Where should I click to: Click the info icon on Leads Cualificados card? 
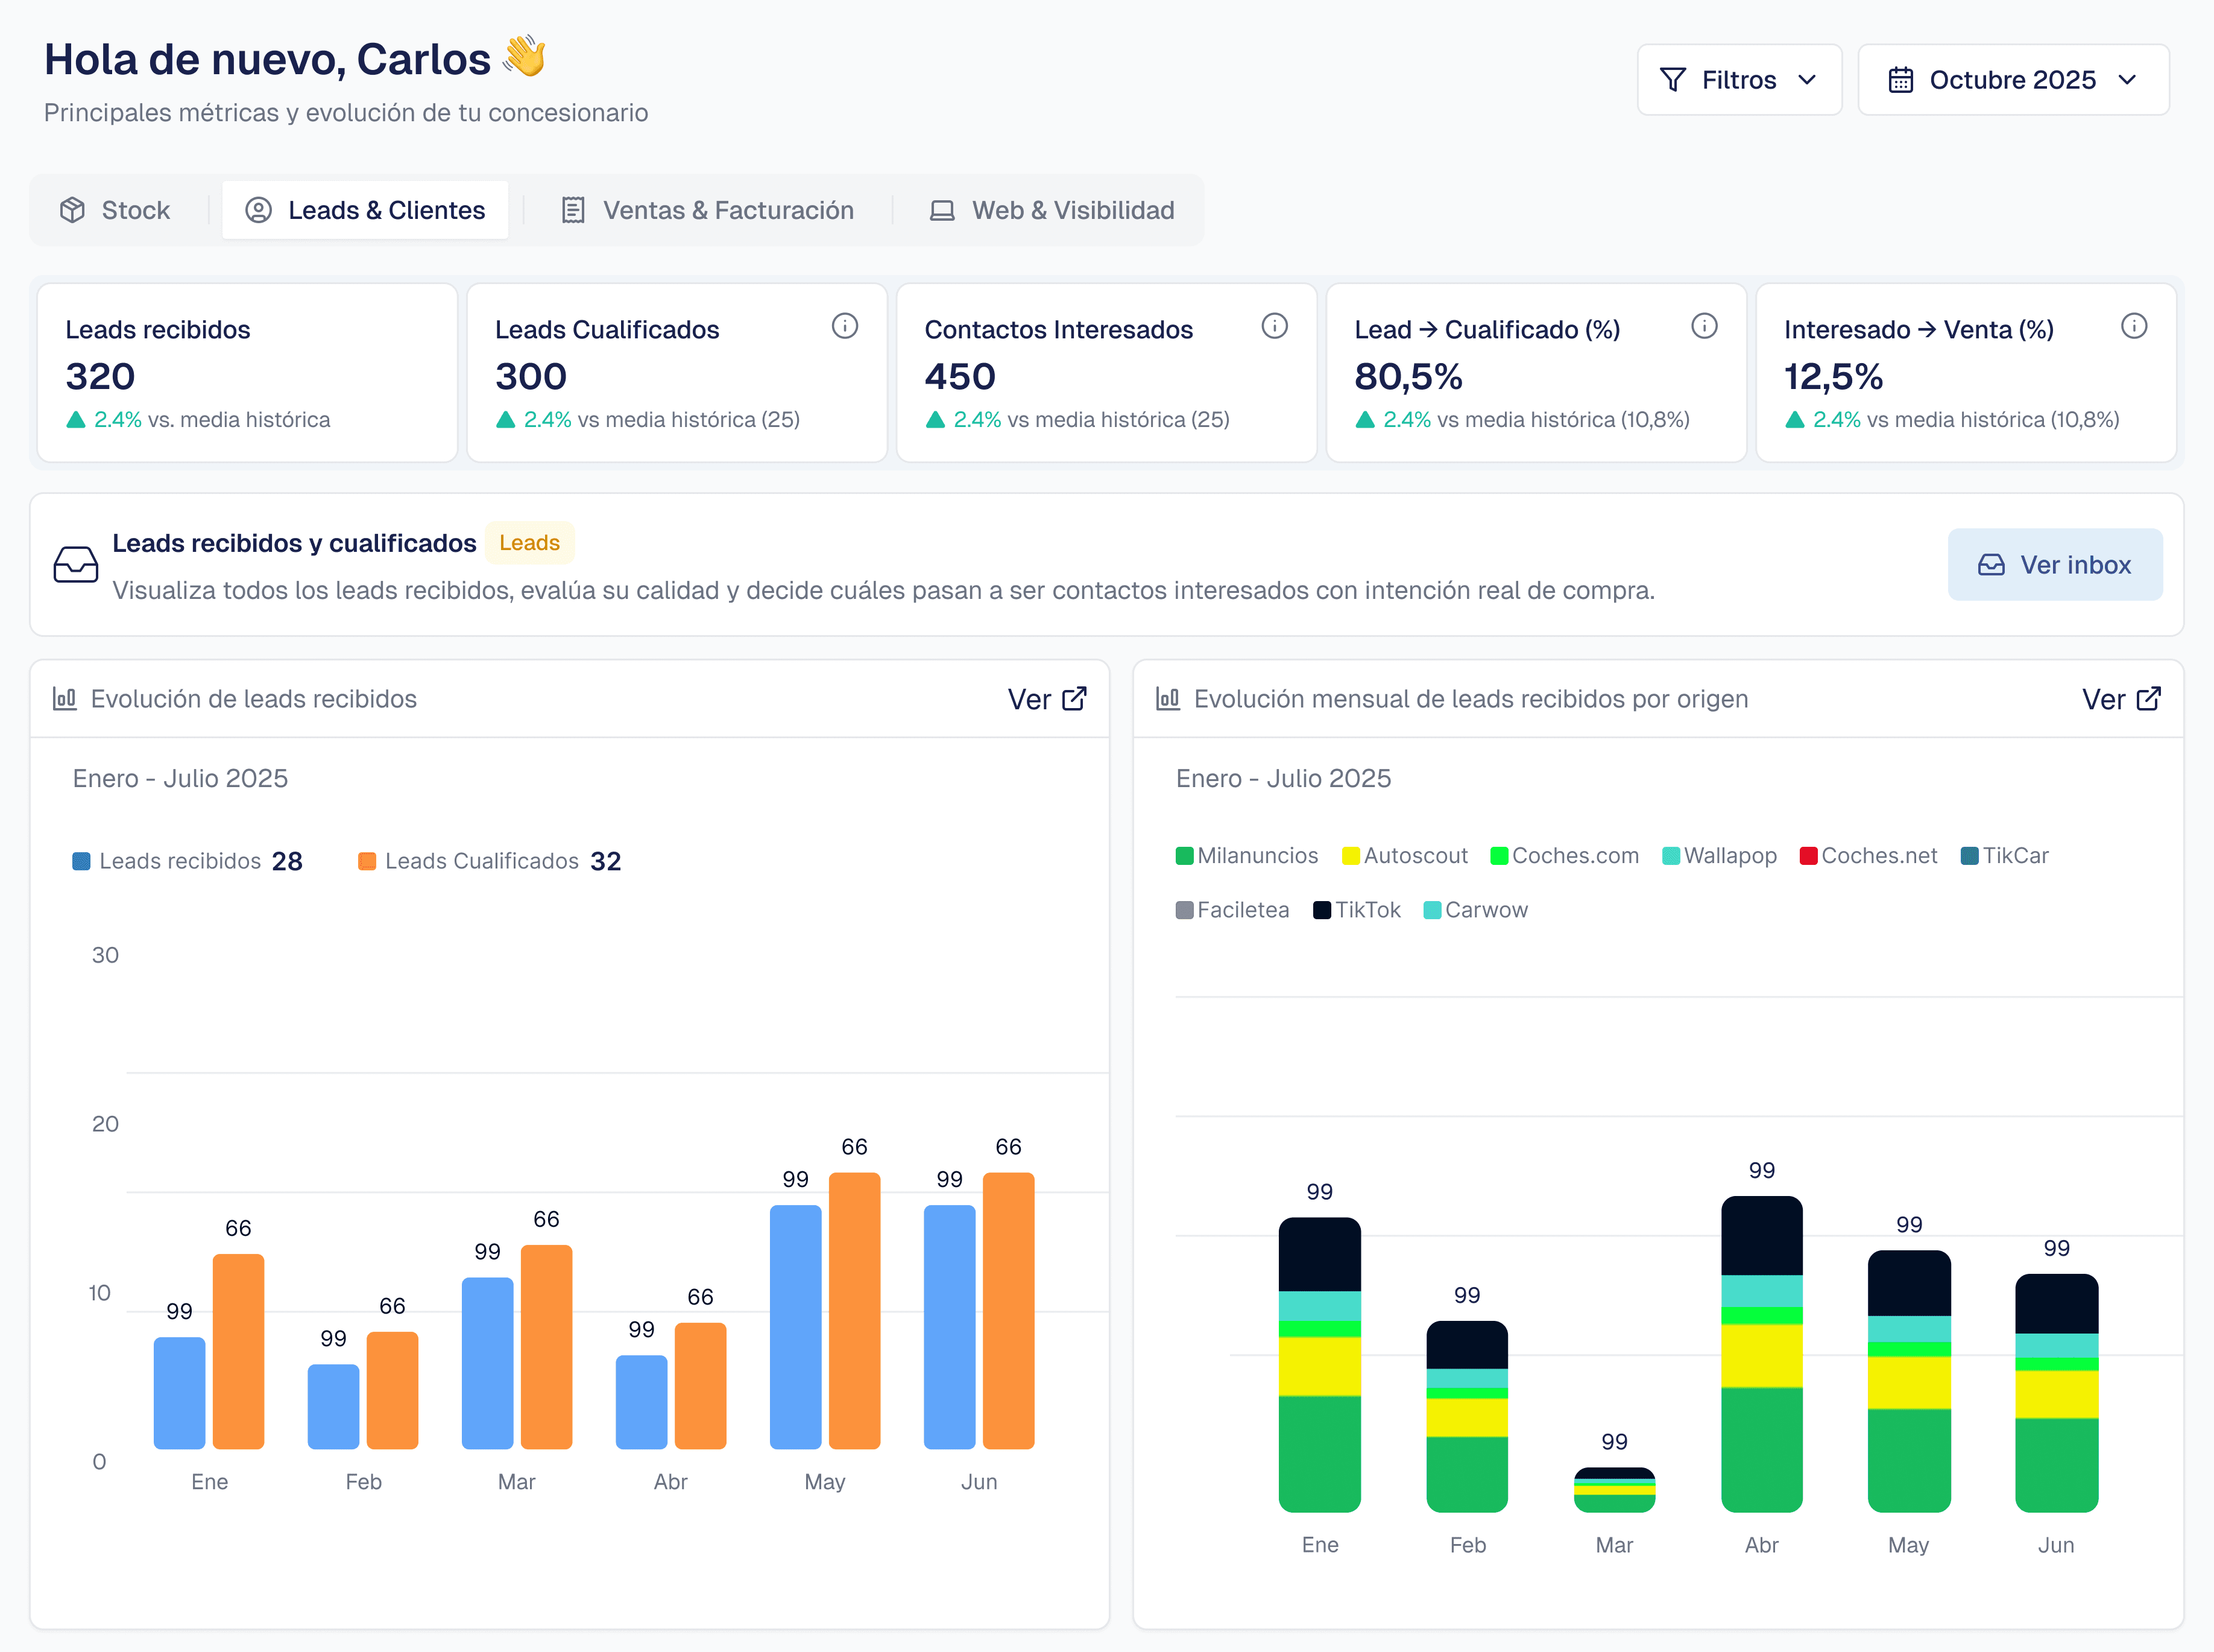845,326
